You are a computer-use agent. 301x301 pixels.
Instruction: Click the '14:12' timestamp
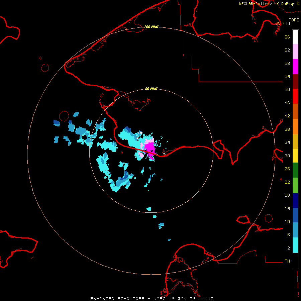click(x=206, y=299)
